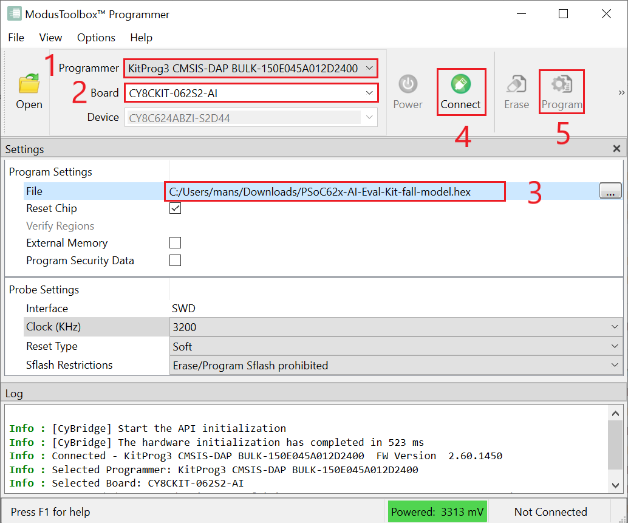Click the Reset Type label
The image size is (628, 523).
52,346
